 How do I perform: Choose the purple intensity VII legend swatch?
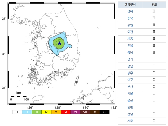pyautogui.click(x=75, y=112)
